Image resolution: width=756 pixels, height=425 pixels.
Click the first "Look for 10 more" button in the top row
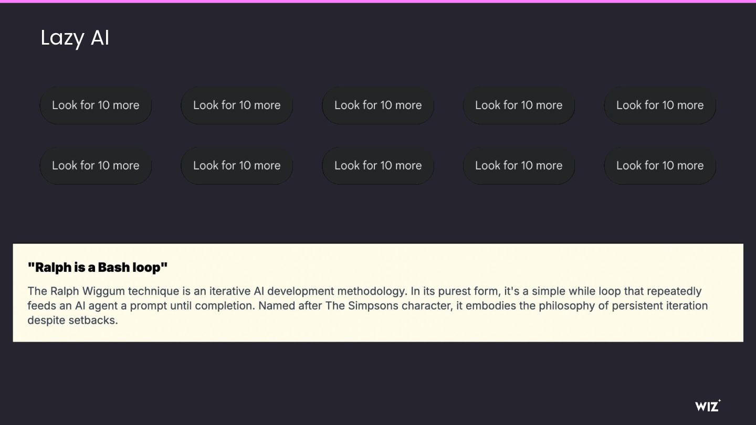click(x=96, y=105)
